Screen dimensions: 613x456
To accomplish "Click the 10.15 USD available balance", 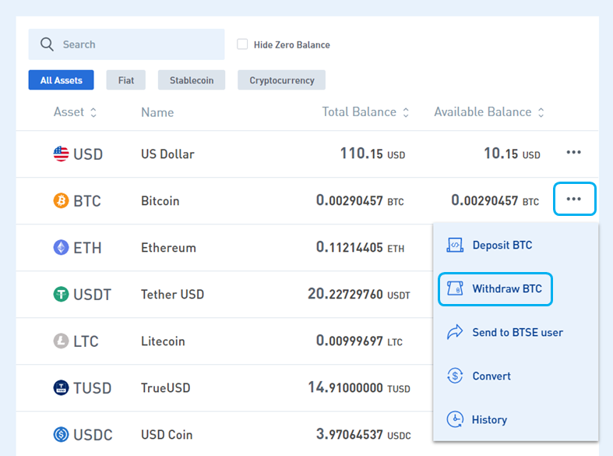I will click(513, 154).
